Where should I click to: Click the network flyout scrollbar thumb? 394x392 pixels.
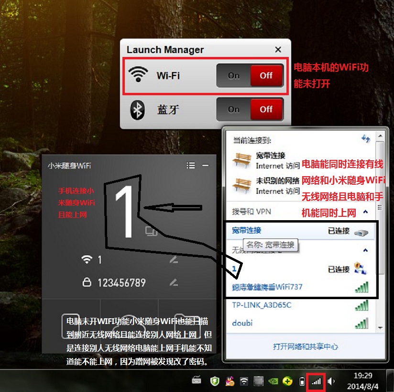(380, 208)
